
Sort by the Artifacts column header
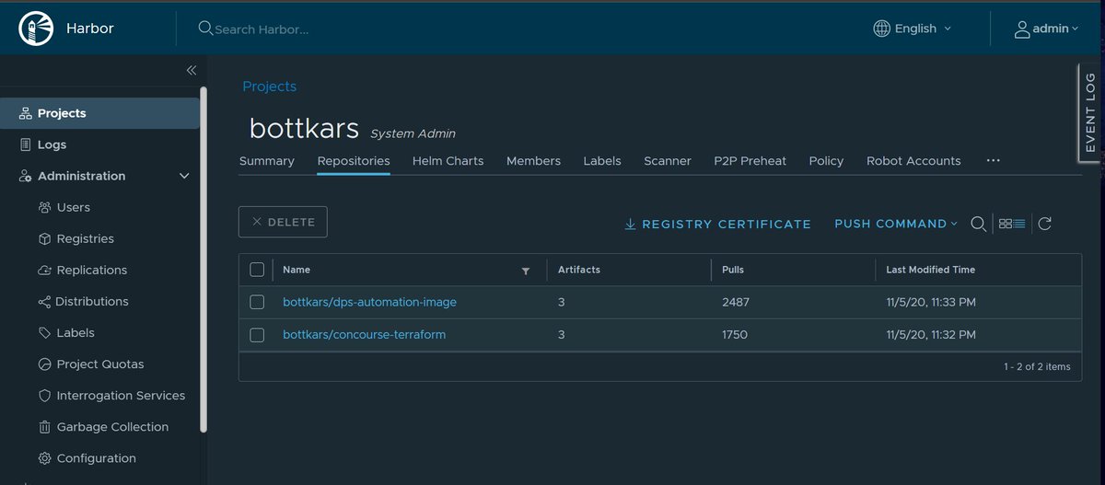578,270
